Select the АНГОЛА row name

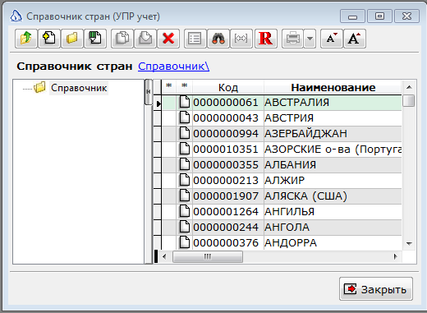[287, 228]
